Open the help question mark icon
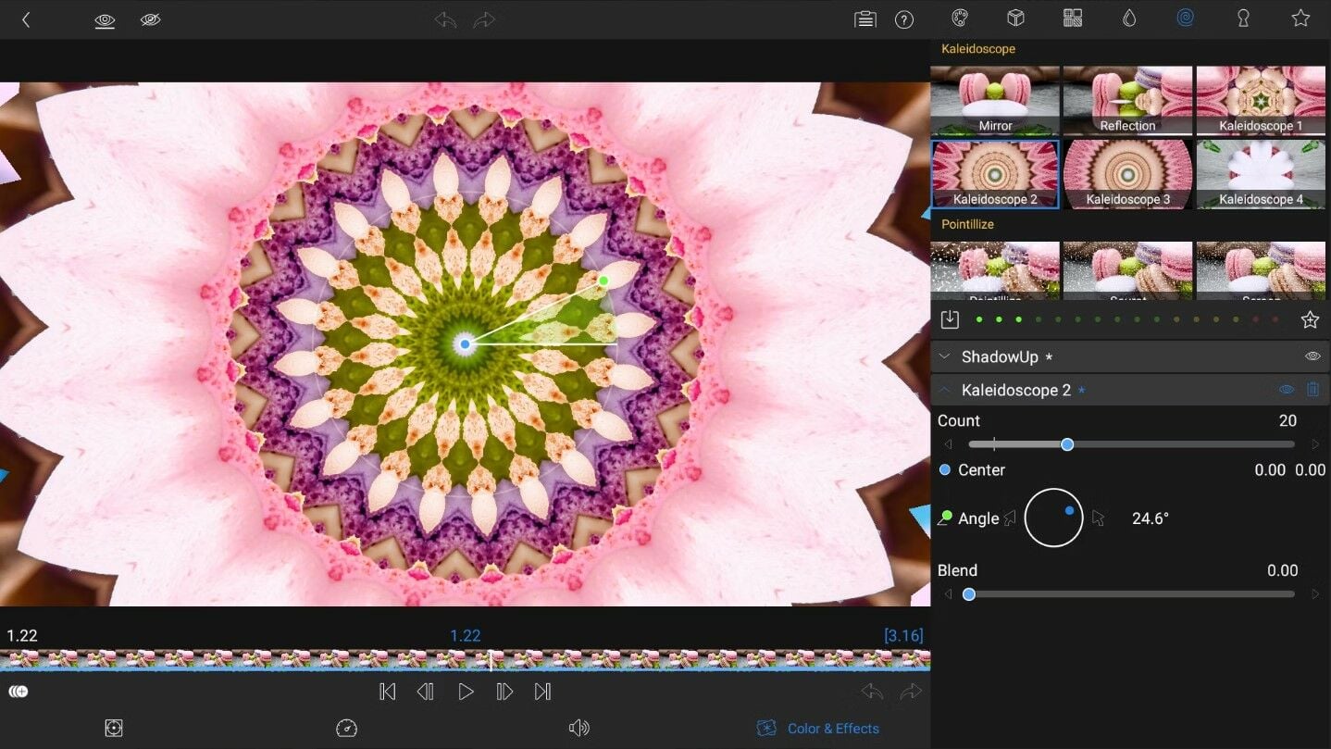Image resolution: width=1331 pixels, height=749 pixels. [x=904, y=19]
